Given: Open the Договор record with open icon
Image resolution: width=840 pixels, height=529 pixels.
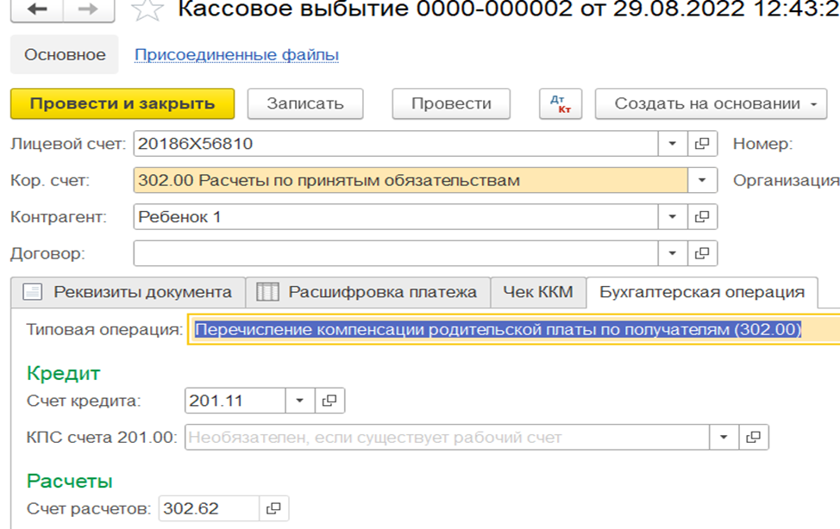Looking at the screenshot, I should [x=702, y=253].
